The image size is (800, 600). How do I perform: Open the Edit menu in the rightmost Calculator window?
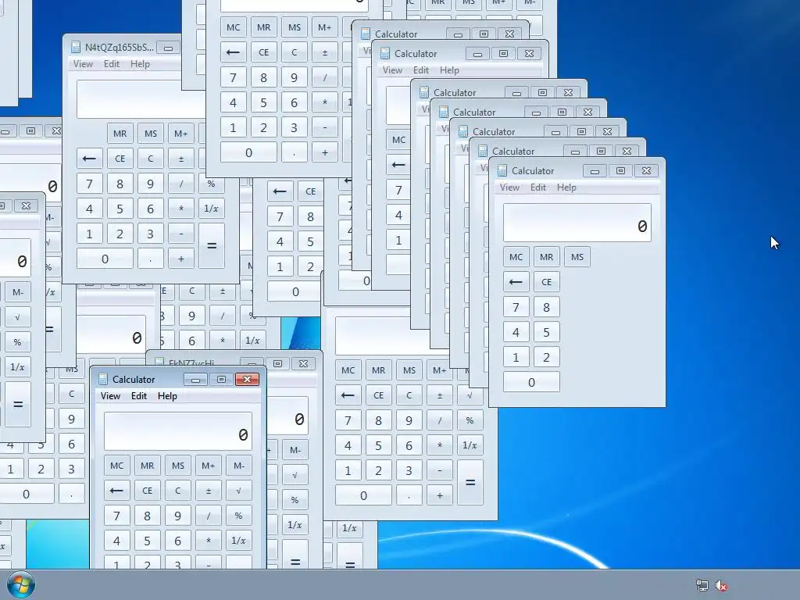click(538, 187)
